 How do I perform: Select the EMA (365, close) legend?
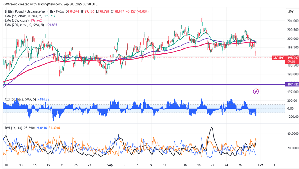tap(17, 20)
